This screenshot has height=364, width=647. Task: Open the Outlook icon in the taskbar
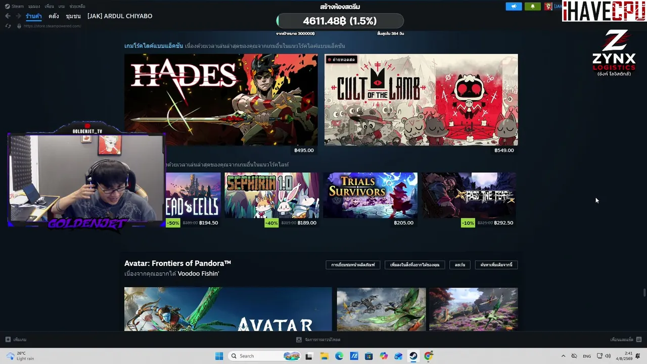pos(398,356)
